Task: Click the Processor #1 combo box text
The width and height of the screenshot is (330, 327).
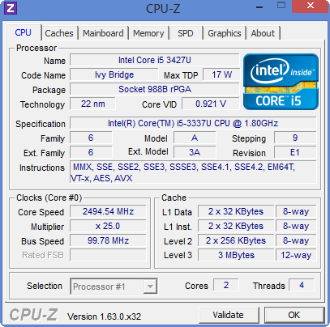Action: (x=99, y=287)
